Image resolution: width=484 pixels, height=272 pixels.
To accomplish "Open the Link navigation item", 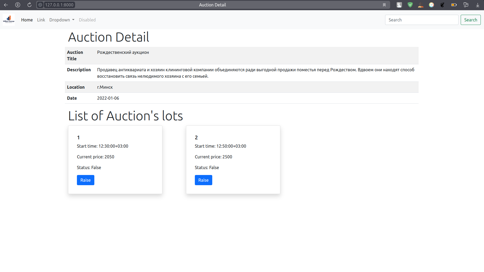I will point(41,20).
